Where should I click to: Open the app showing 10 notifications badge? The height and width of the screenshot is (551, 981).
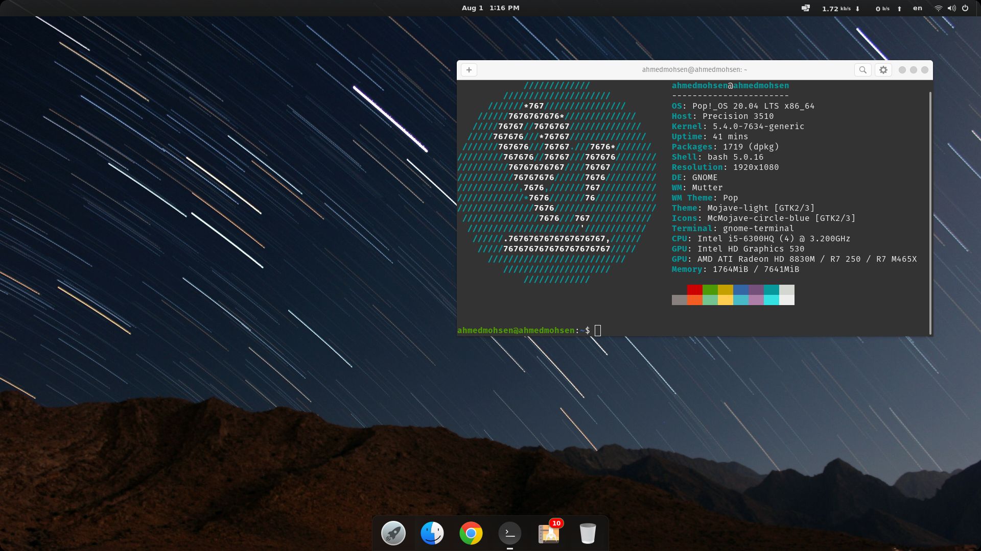[x=548, y=533]
